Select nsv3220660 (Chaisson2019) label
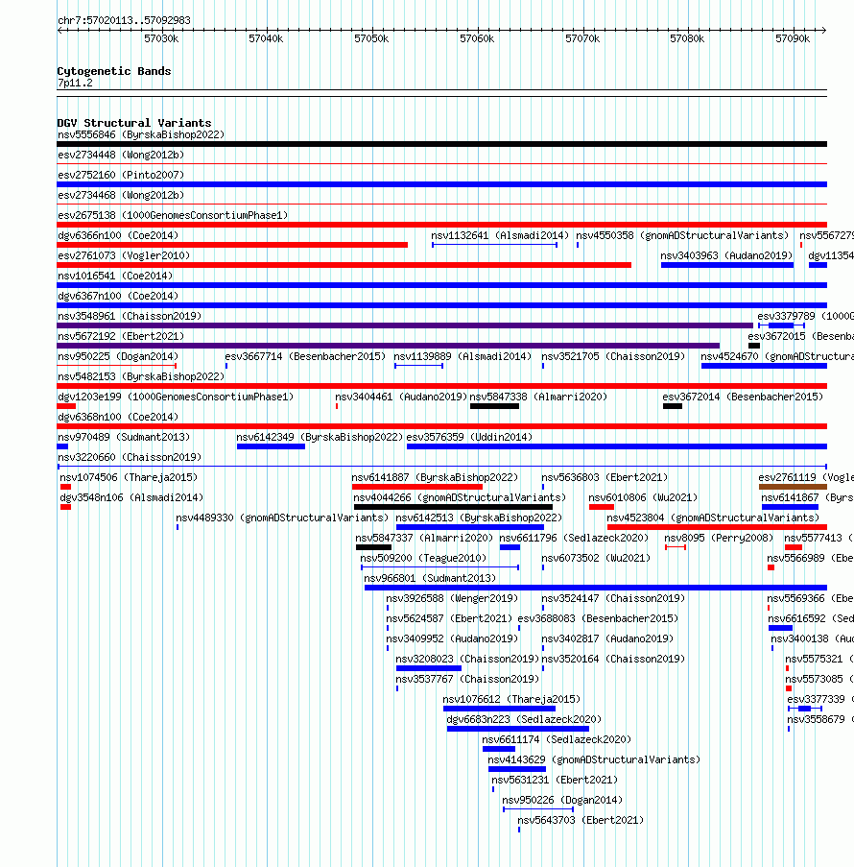Image resolution: width=854 pixels, height=867 pixels. pyautogui.click(x=130, y=457)
